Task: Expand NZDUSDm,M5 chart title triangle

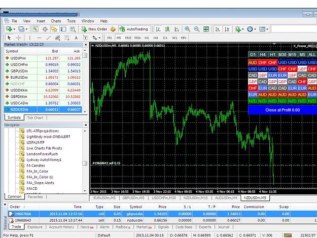Action: [x=93, y=46]
